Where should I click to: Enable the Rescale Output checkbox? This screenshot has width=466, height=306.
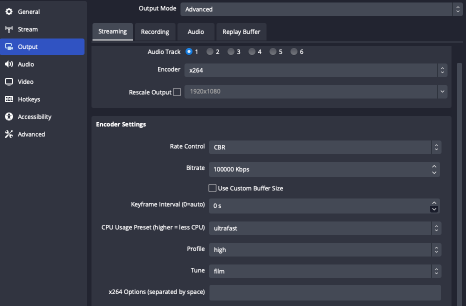(177, 92)
